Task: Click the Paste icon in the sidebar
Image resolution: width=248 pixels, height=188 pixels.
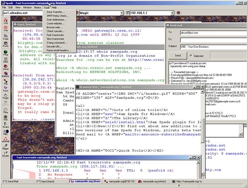Action: coord(5,44)
